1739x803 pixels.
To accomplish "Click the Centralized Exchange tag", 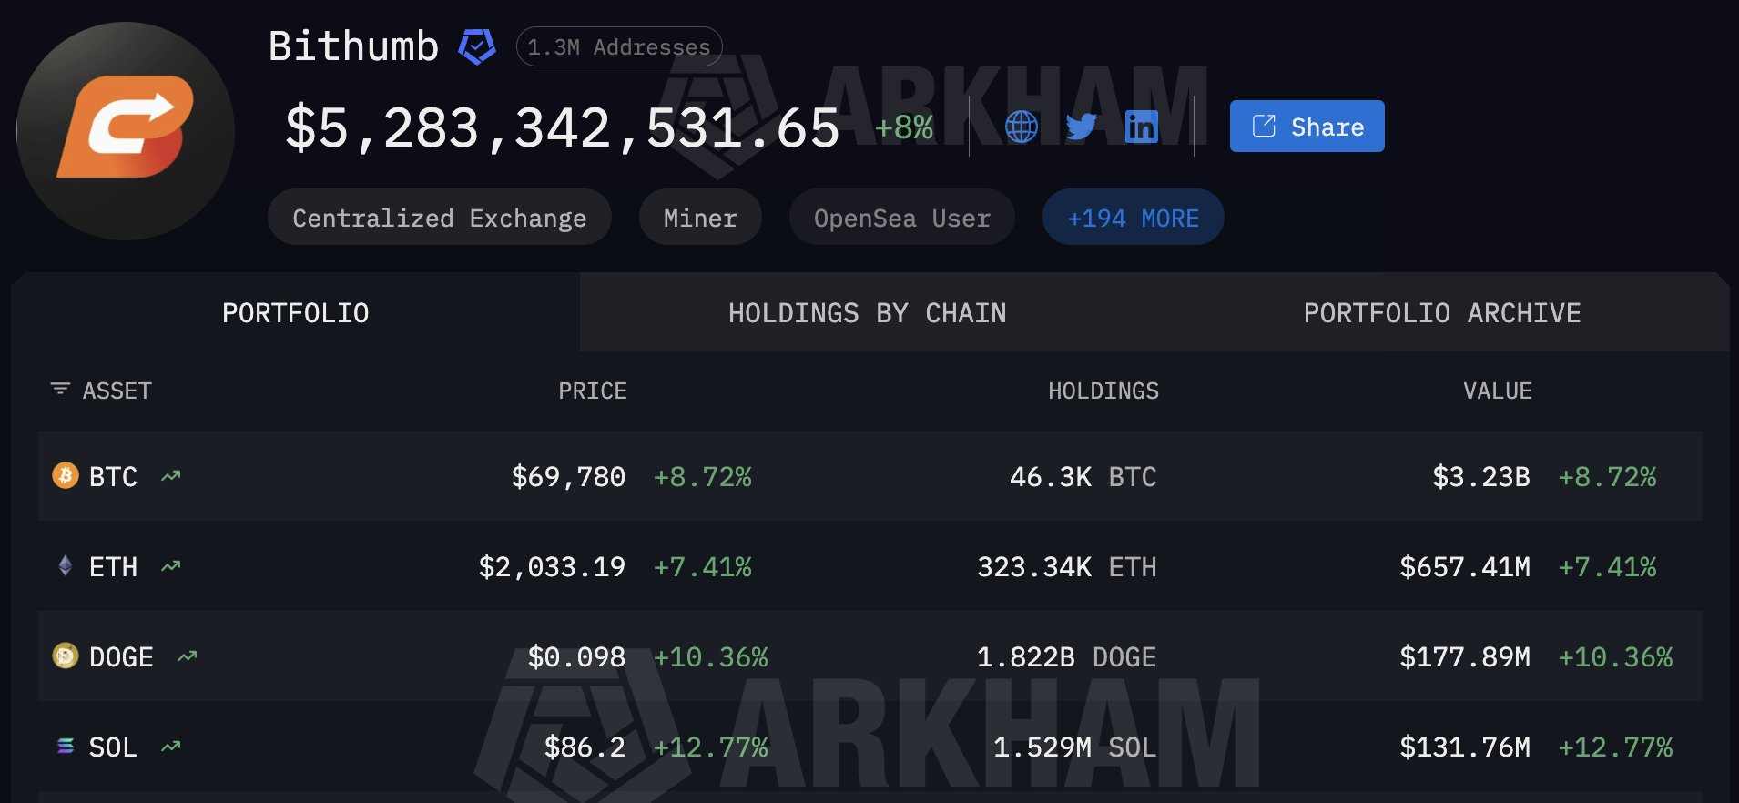I will coord(439,218).
